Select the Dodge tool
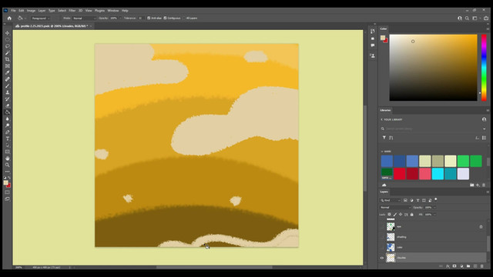This screenshot has height=277, width=493. tap(7, 125)
